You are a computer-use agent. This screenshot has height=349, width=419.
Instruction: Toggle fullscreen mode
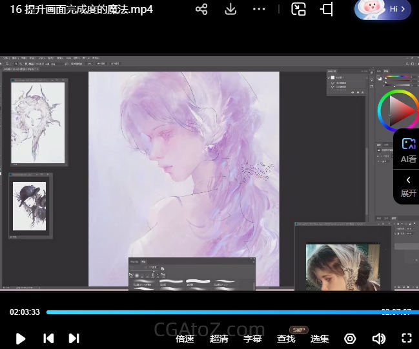click(407, 338)
